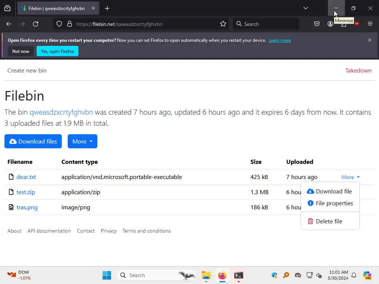Select the Filebin browser tab
The height and width of the screenshot is (284, 379).
pyautogui.click(x=58, y=9)
